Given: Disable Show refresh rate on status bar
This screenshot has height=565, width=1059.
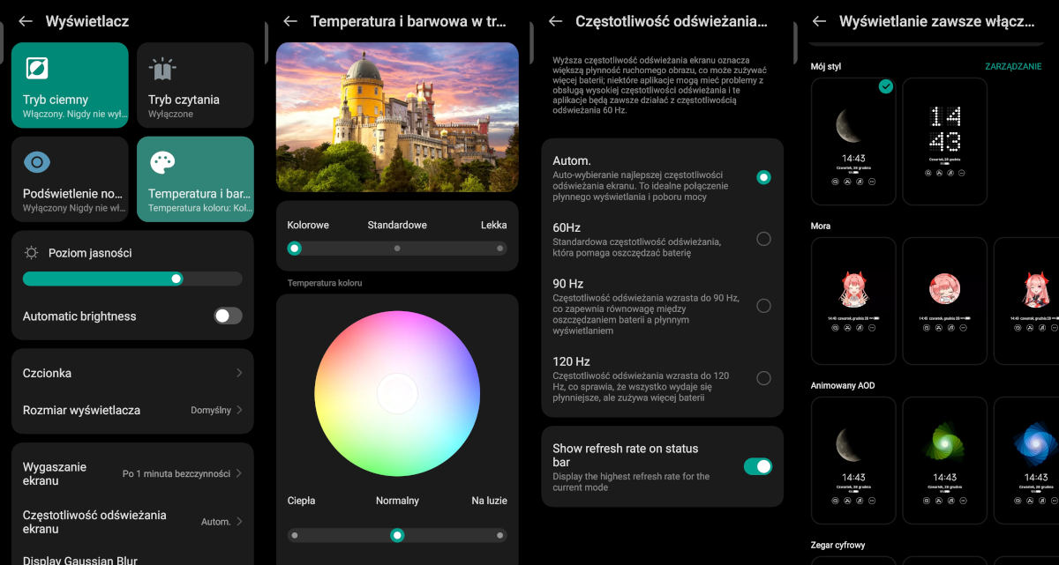Looking at the screenshot, I should point(757,466).
